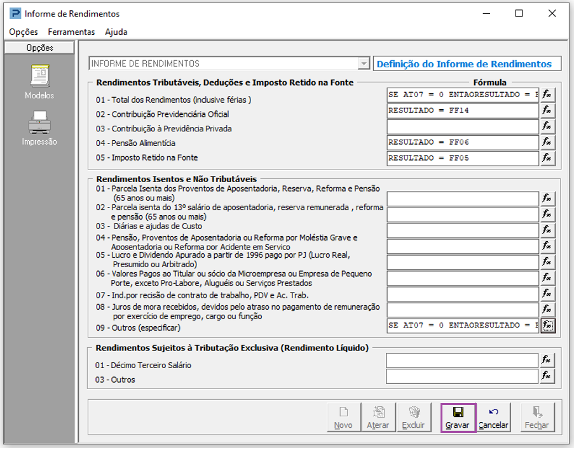Open formula editor for Outros (especificar)
The width and height of the screenshot is (574, 450).
[548, 326]
